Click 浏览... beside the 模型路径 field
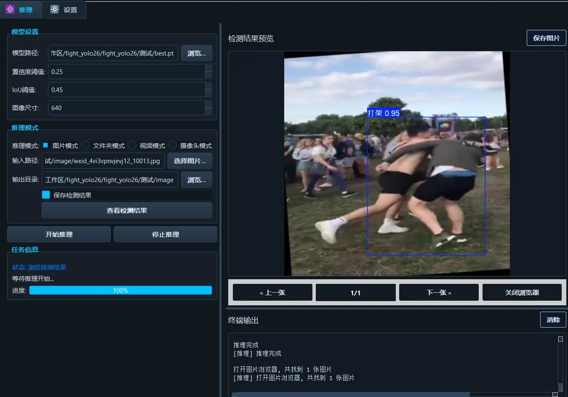This screenshot has height=397, width=568. point(197,53)
